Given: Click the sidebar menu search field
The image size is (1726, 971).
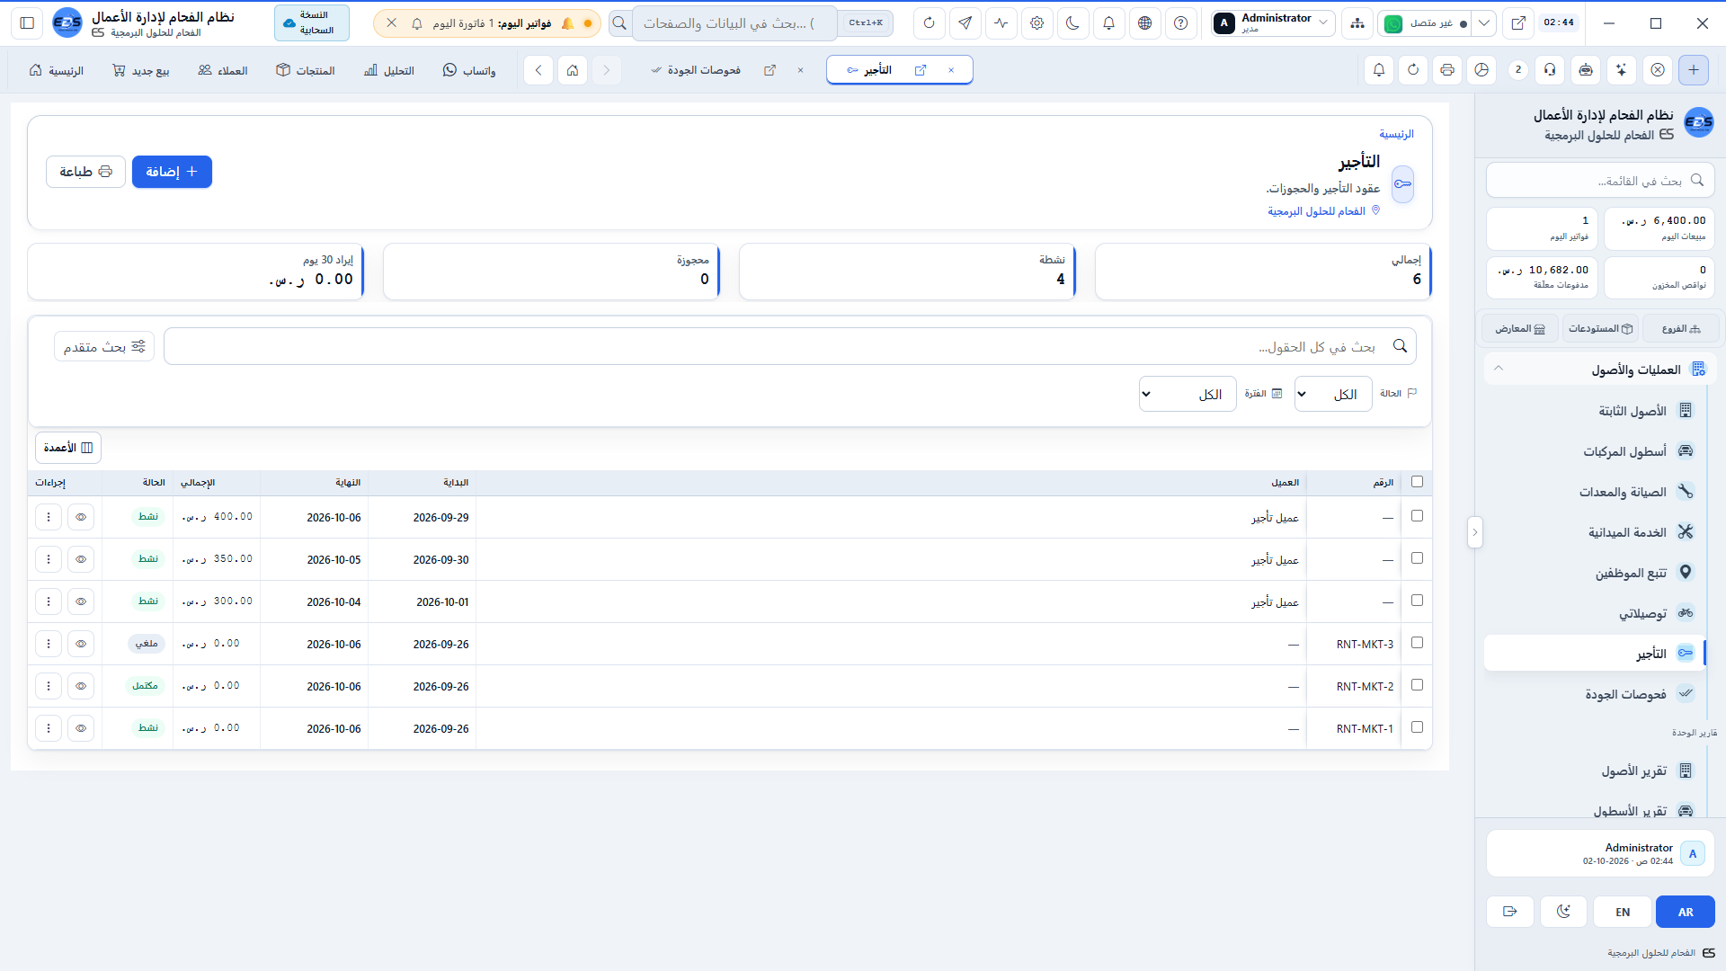Looking at the screenshot, I should pos(1600,181).
